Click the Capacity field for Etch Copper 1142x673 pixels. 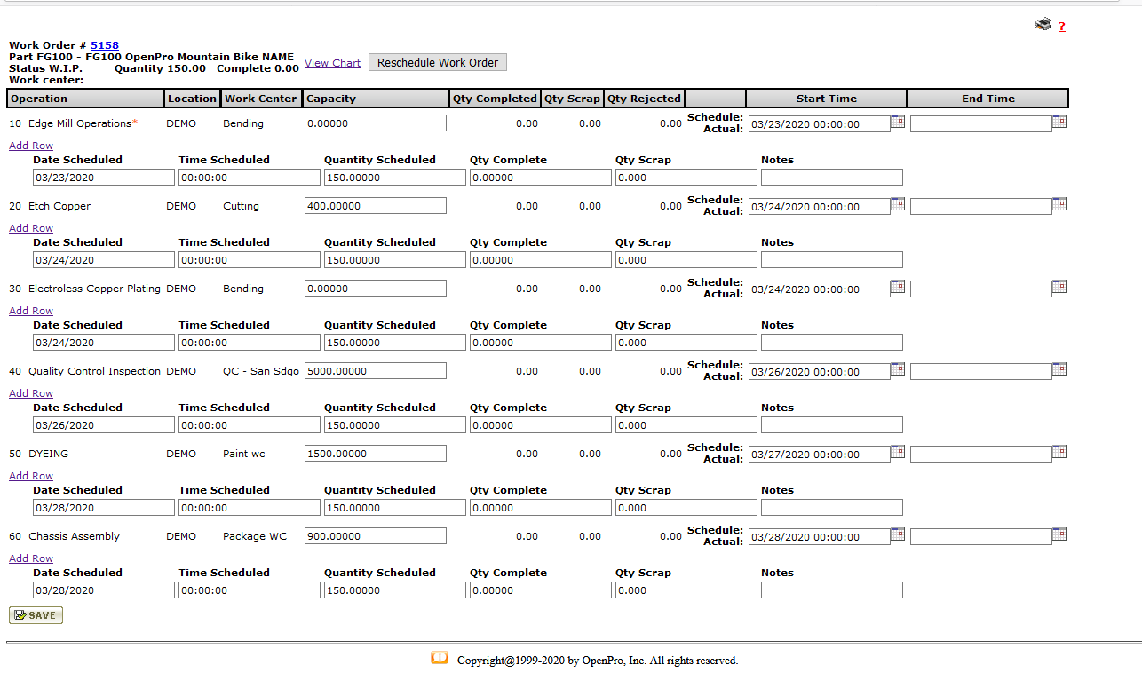pos(375,206)
